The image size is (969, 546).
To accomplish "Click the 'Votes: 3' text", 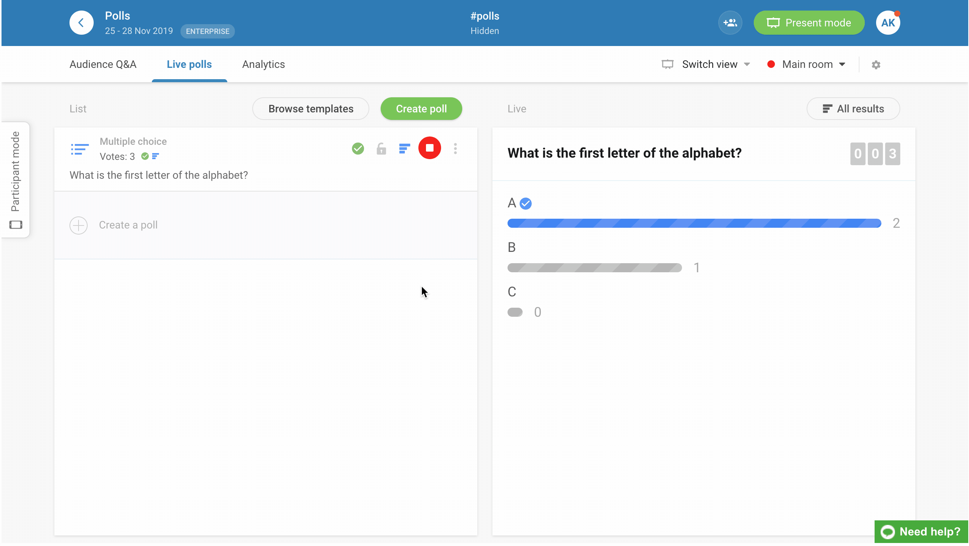I will (x=117, y=156).
